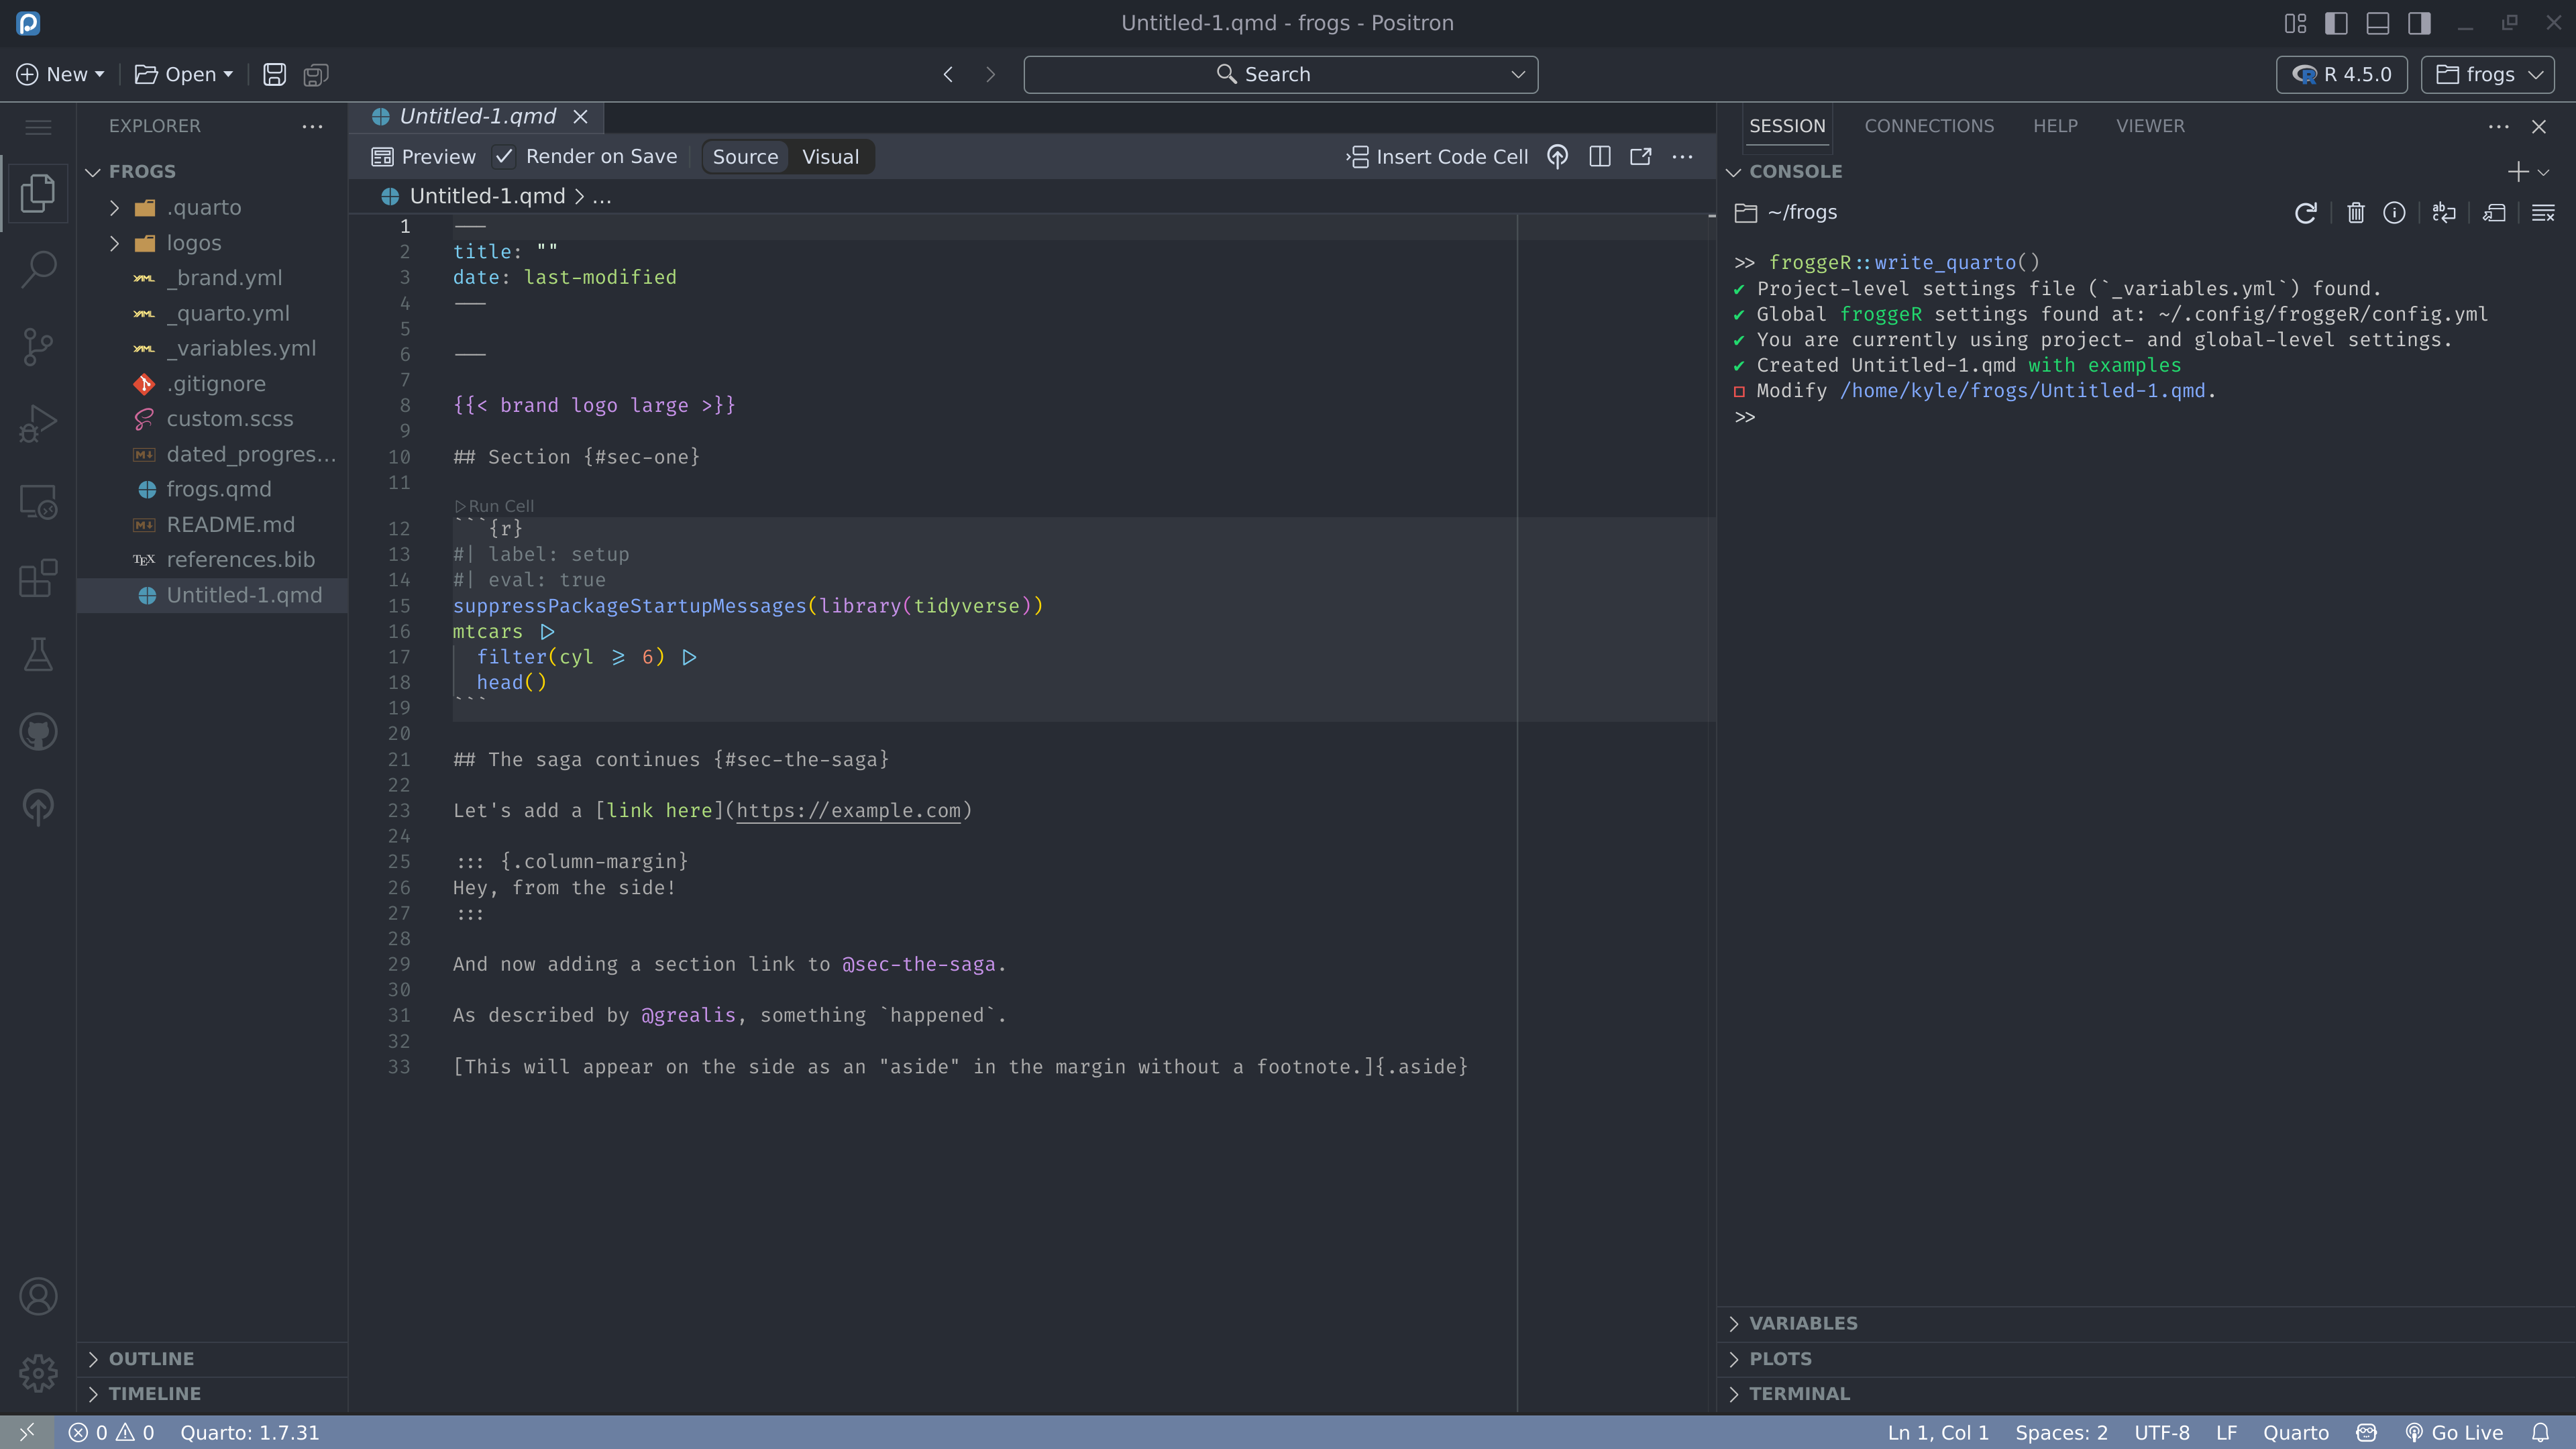Viewport: 2576px width, 1449px height.
Task: Click /home/kyle/frogs/Untitled-1.qmd path in console
Action: [x=2022, y=391]
